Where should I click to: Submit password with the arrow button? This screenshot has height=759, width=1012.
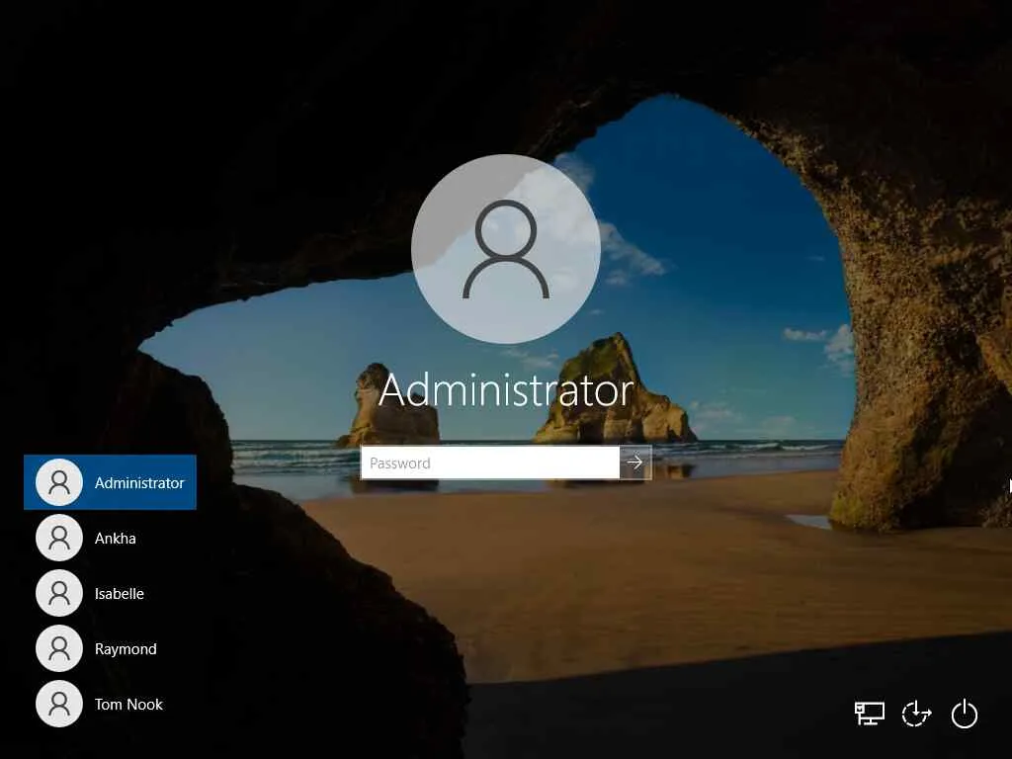(x=635, y=463)
